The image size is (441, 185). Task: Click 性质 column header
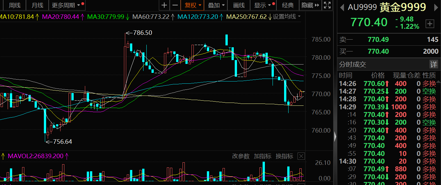pyautogui.click(x=429, y=75)
